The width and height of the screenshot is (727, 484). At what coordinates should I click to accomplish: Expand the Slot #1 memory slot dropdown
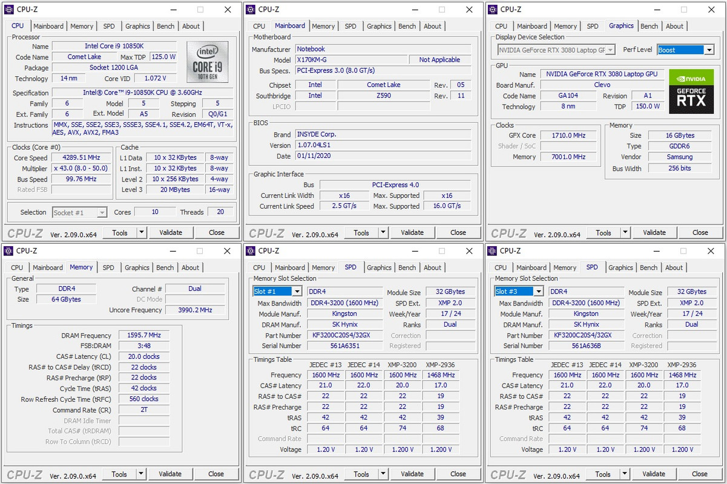297,292
